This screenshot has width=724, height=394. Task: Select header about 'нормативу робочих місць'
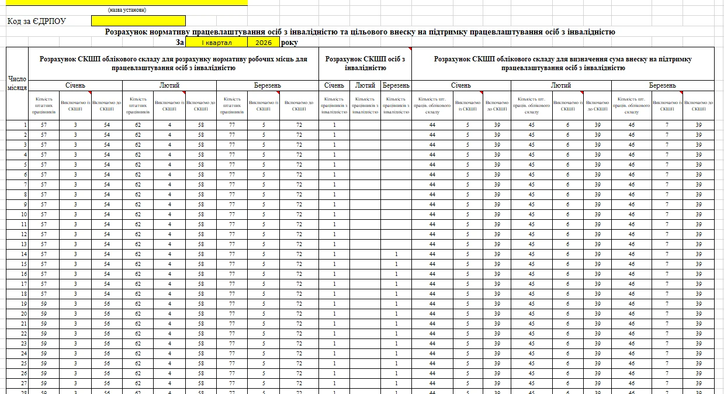point(174,64)
